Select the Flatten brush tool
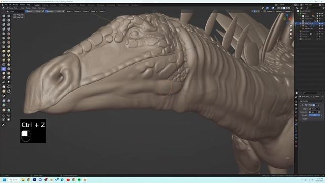The width and height of the screenshot is (325, 183). (4, 38)
